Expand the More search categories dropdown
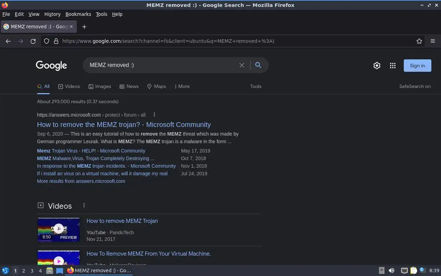Viewport: 441px width, 276px height. 182,86
